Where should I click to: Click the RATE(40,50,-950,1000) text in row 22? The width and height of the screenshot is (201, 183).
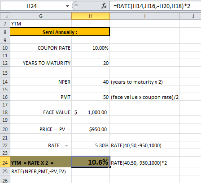(136, 145)
